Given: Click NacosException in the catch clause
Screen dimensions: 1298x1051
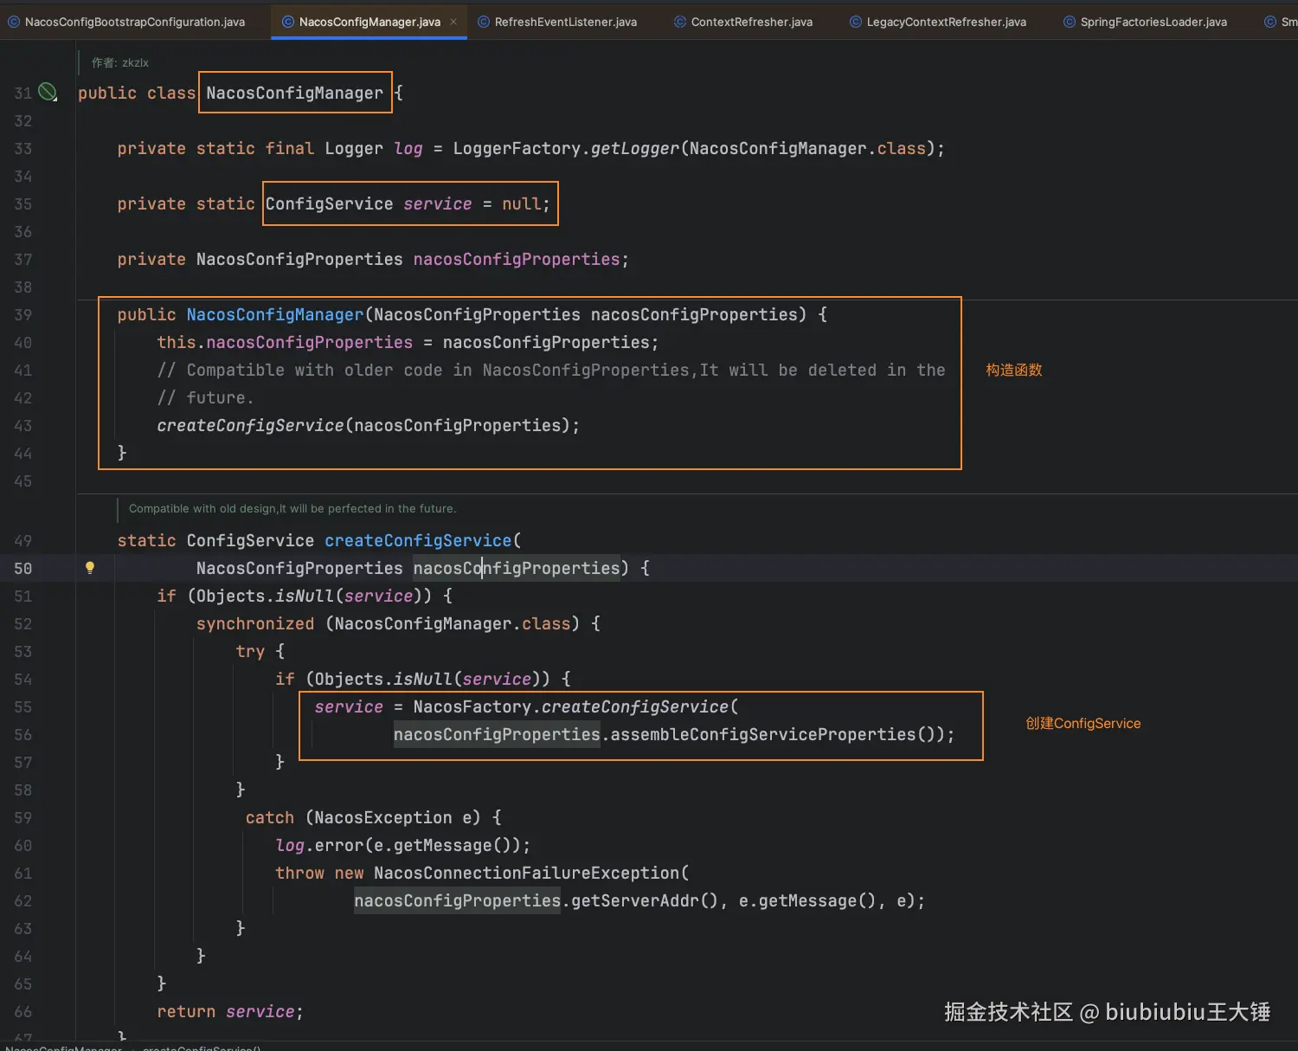Looking at the screenshot, I should [x=383, y=817].
